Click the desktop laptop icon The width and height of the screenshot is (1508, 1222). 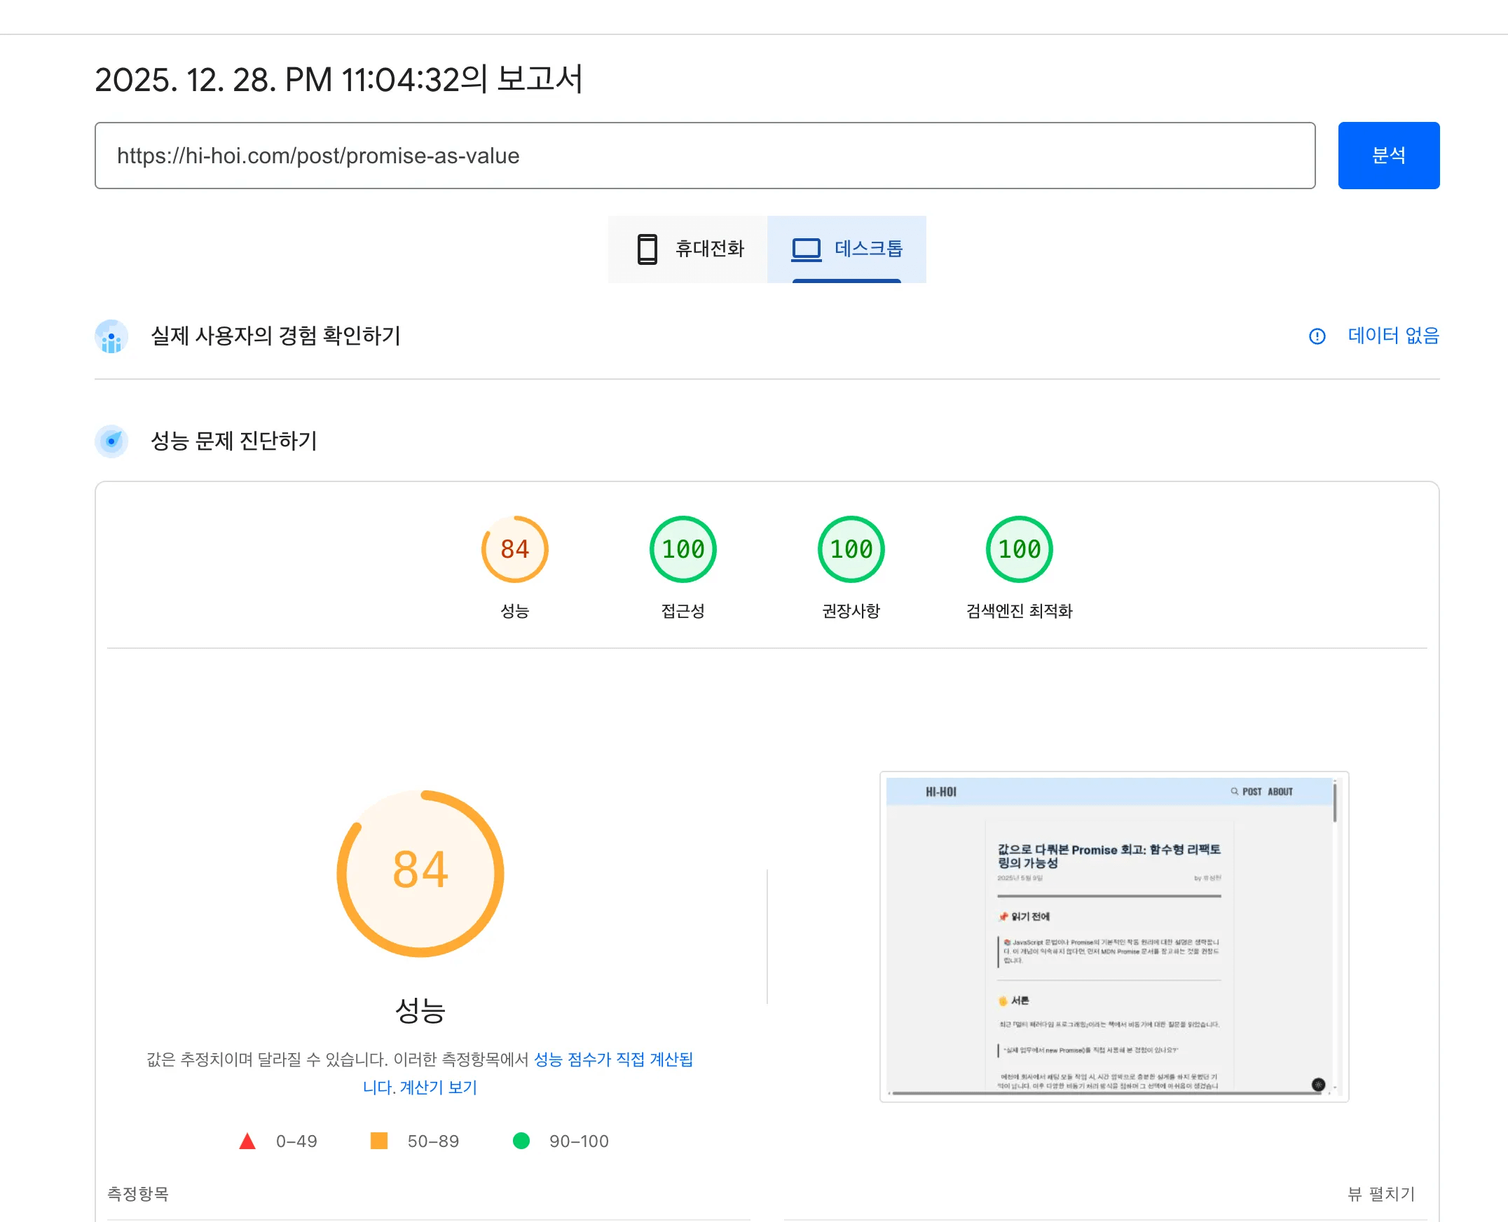click(x=806, y=249)
